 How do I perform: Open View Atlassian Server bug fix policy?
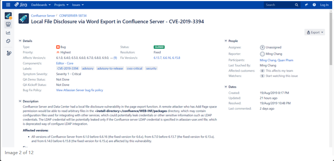point(80,90)
